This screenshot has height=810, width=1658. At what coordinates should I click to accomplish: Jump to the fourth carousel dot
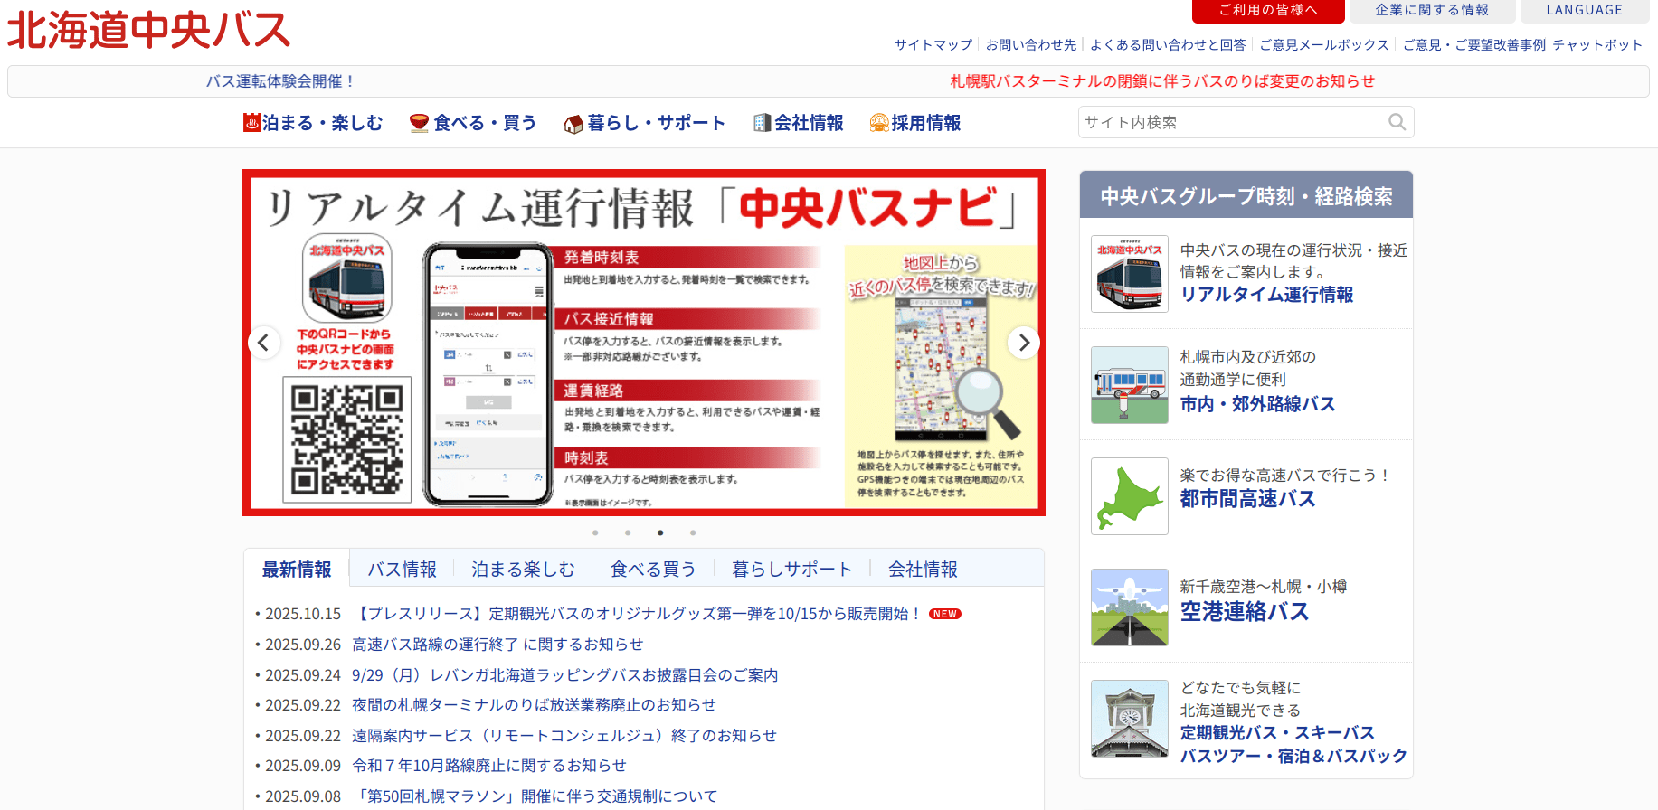[693, 532]
